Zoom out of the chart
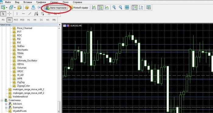 click(x=120, y=8)
